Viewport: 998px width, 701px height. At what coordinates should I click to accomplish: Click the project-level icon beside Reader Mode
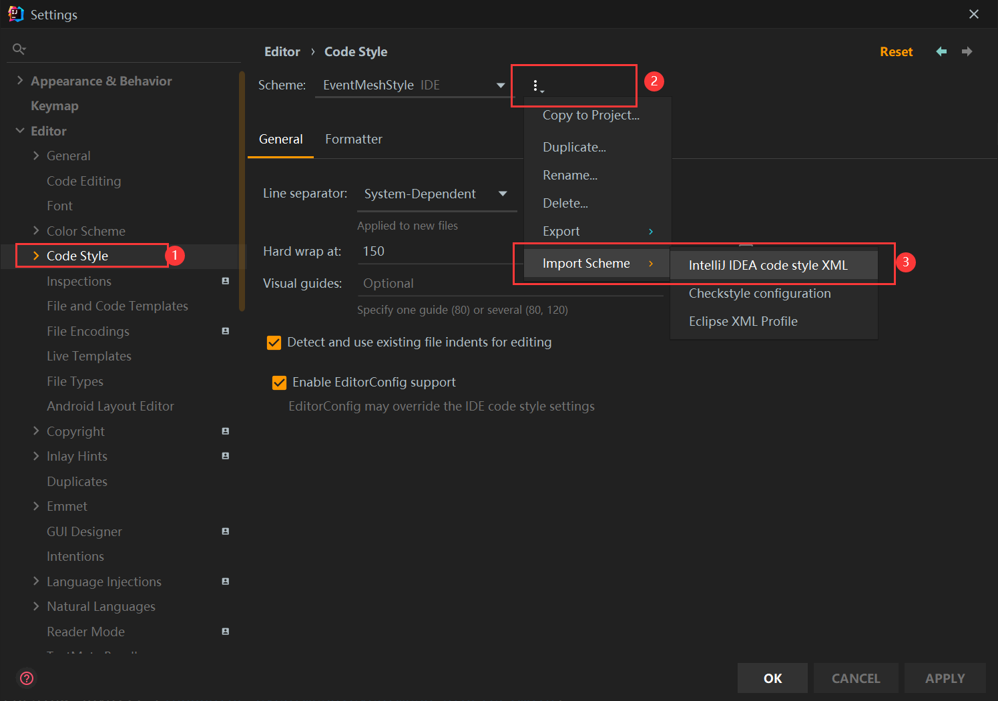(x=226, y=632)
